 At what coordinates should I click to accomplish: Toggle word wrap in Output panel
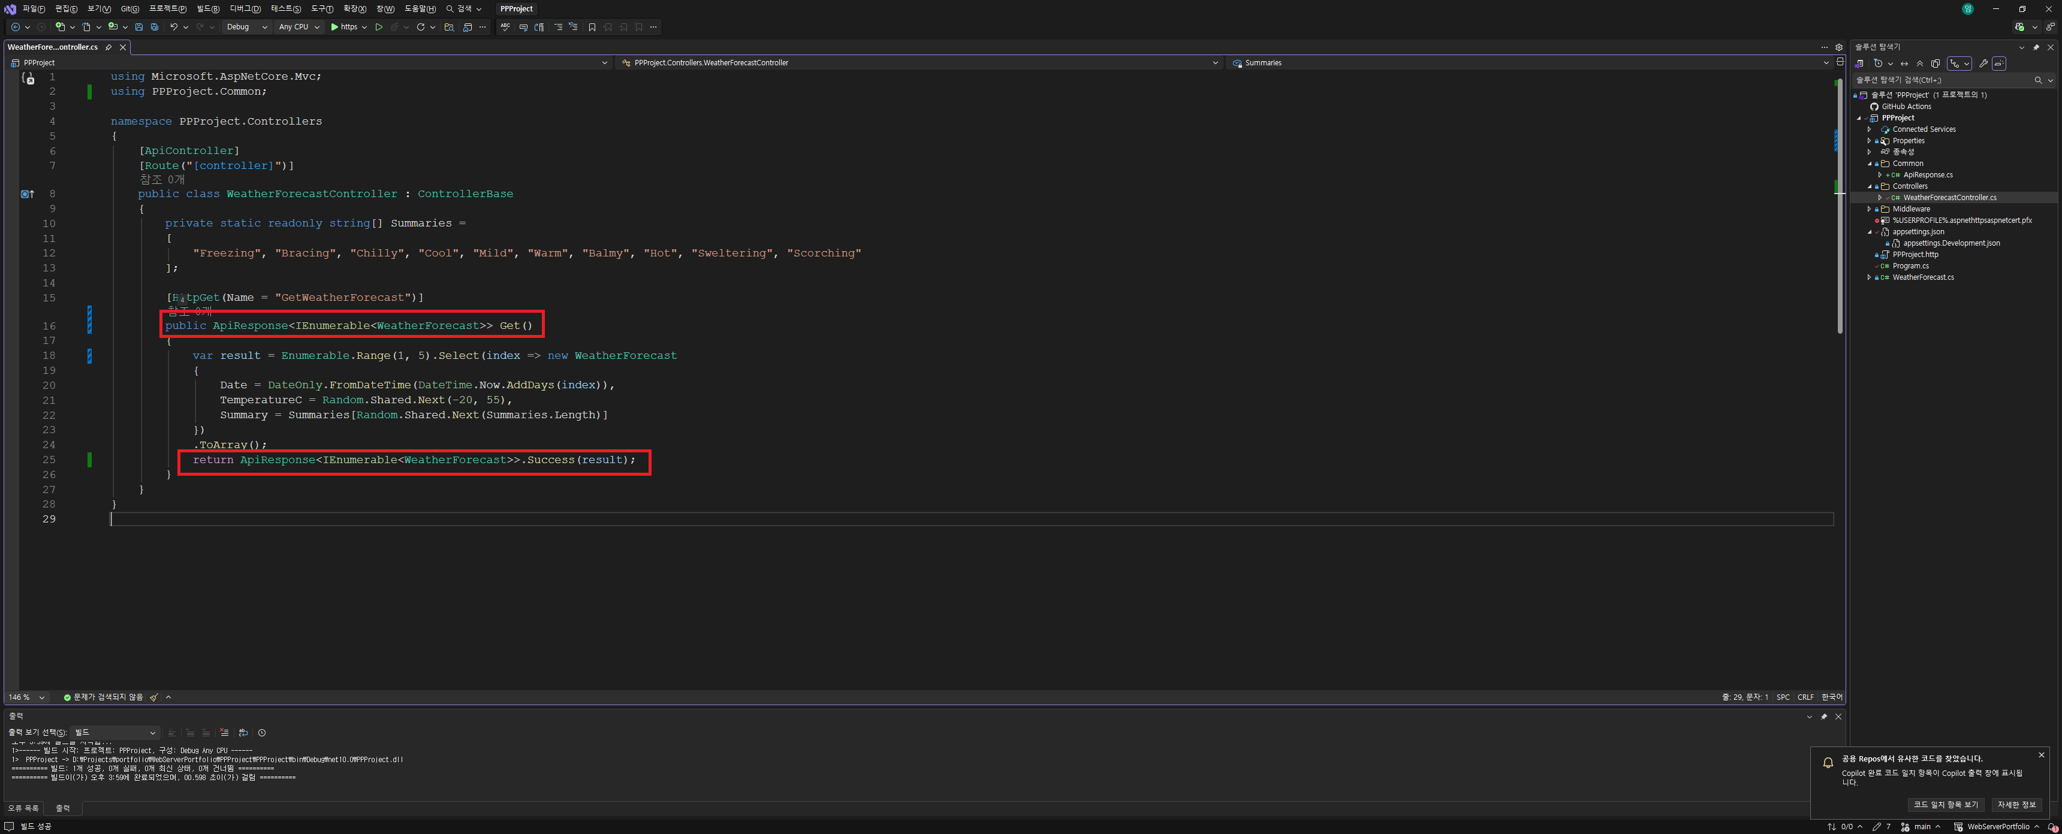point(243,732)
